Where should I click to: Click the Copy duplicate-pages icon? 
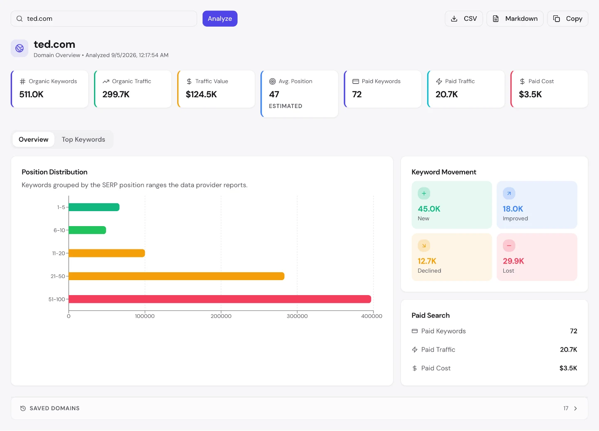coord(557,19)
